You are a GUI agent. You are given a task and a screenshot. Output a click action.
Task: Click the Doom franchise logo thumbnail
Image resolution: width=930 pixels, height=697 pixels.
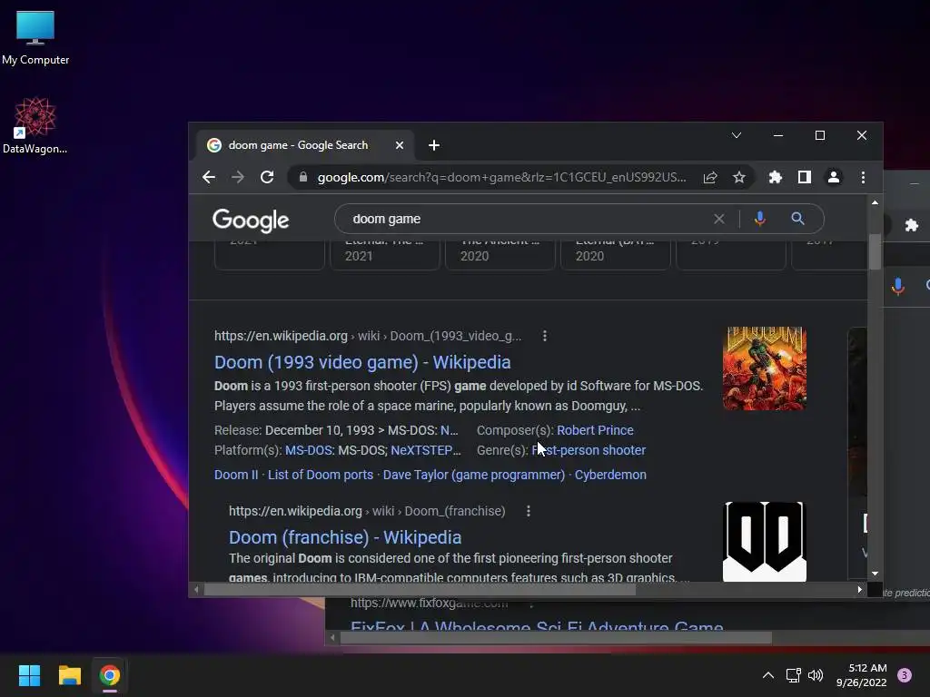[x=765, y=541]
